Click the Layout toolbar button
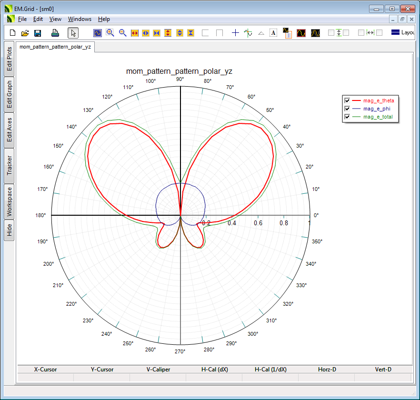Image resolution: width=420 pixels, height=400 pixels. click(x=403, y=33)
